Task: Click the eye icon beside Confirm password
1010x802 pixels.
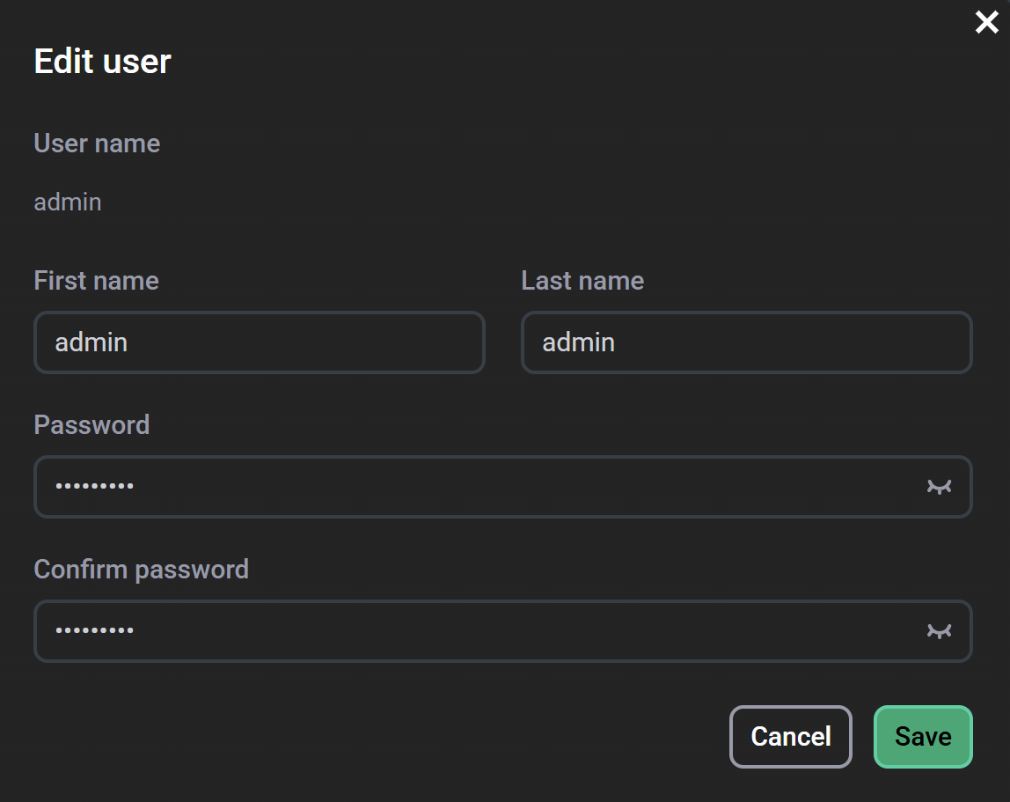Action: click(940, 630)
